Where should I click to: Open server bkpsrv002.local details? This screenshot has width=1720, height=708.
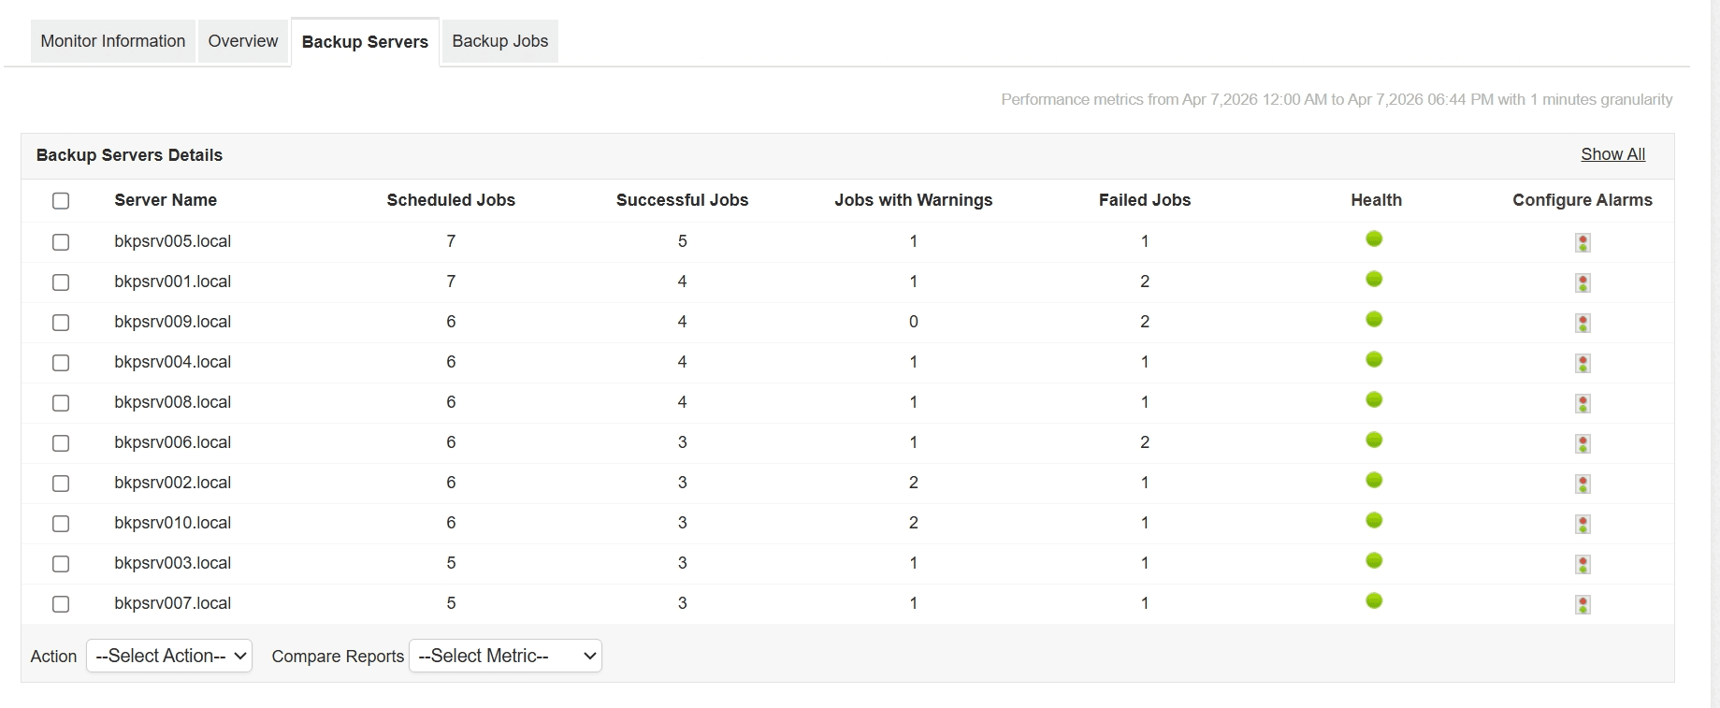click(x=173, y=483)
